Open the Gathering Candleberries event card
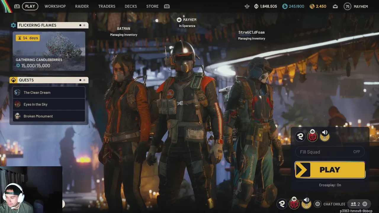The image size is (379, 213). pos(49,51)
